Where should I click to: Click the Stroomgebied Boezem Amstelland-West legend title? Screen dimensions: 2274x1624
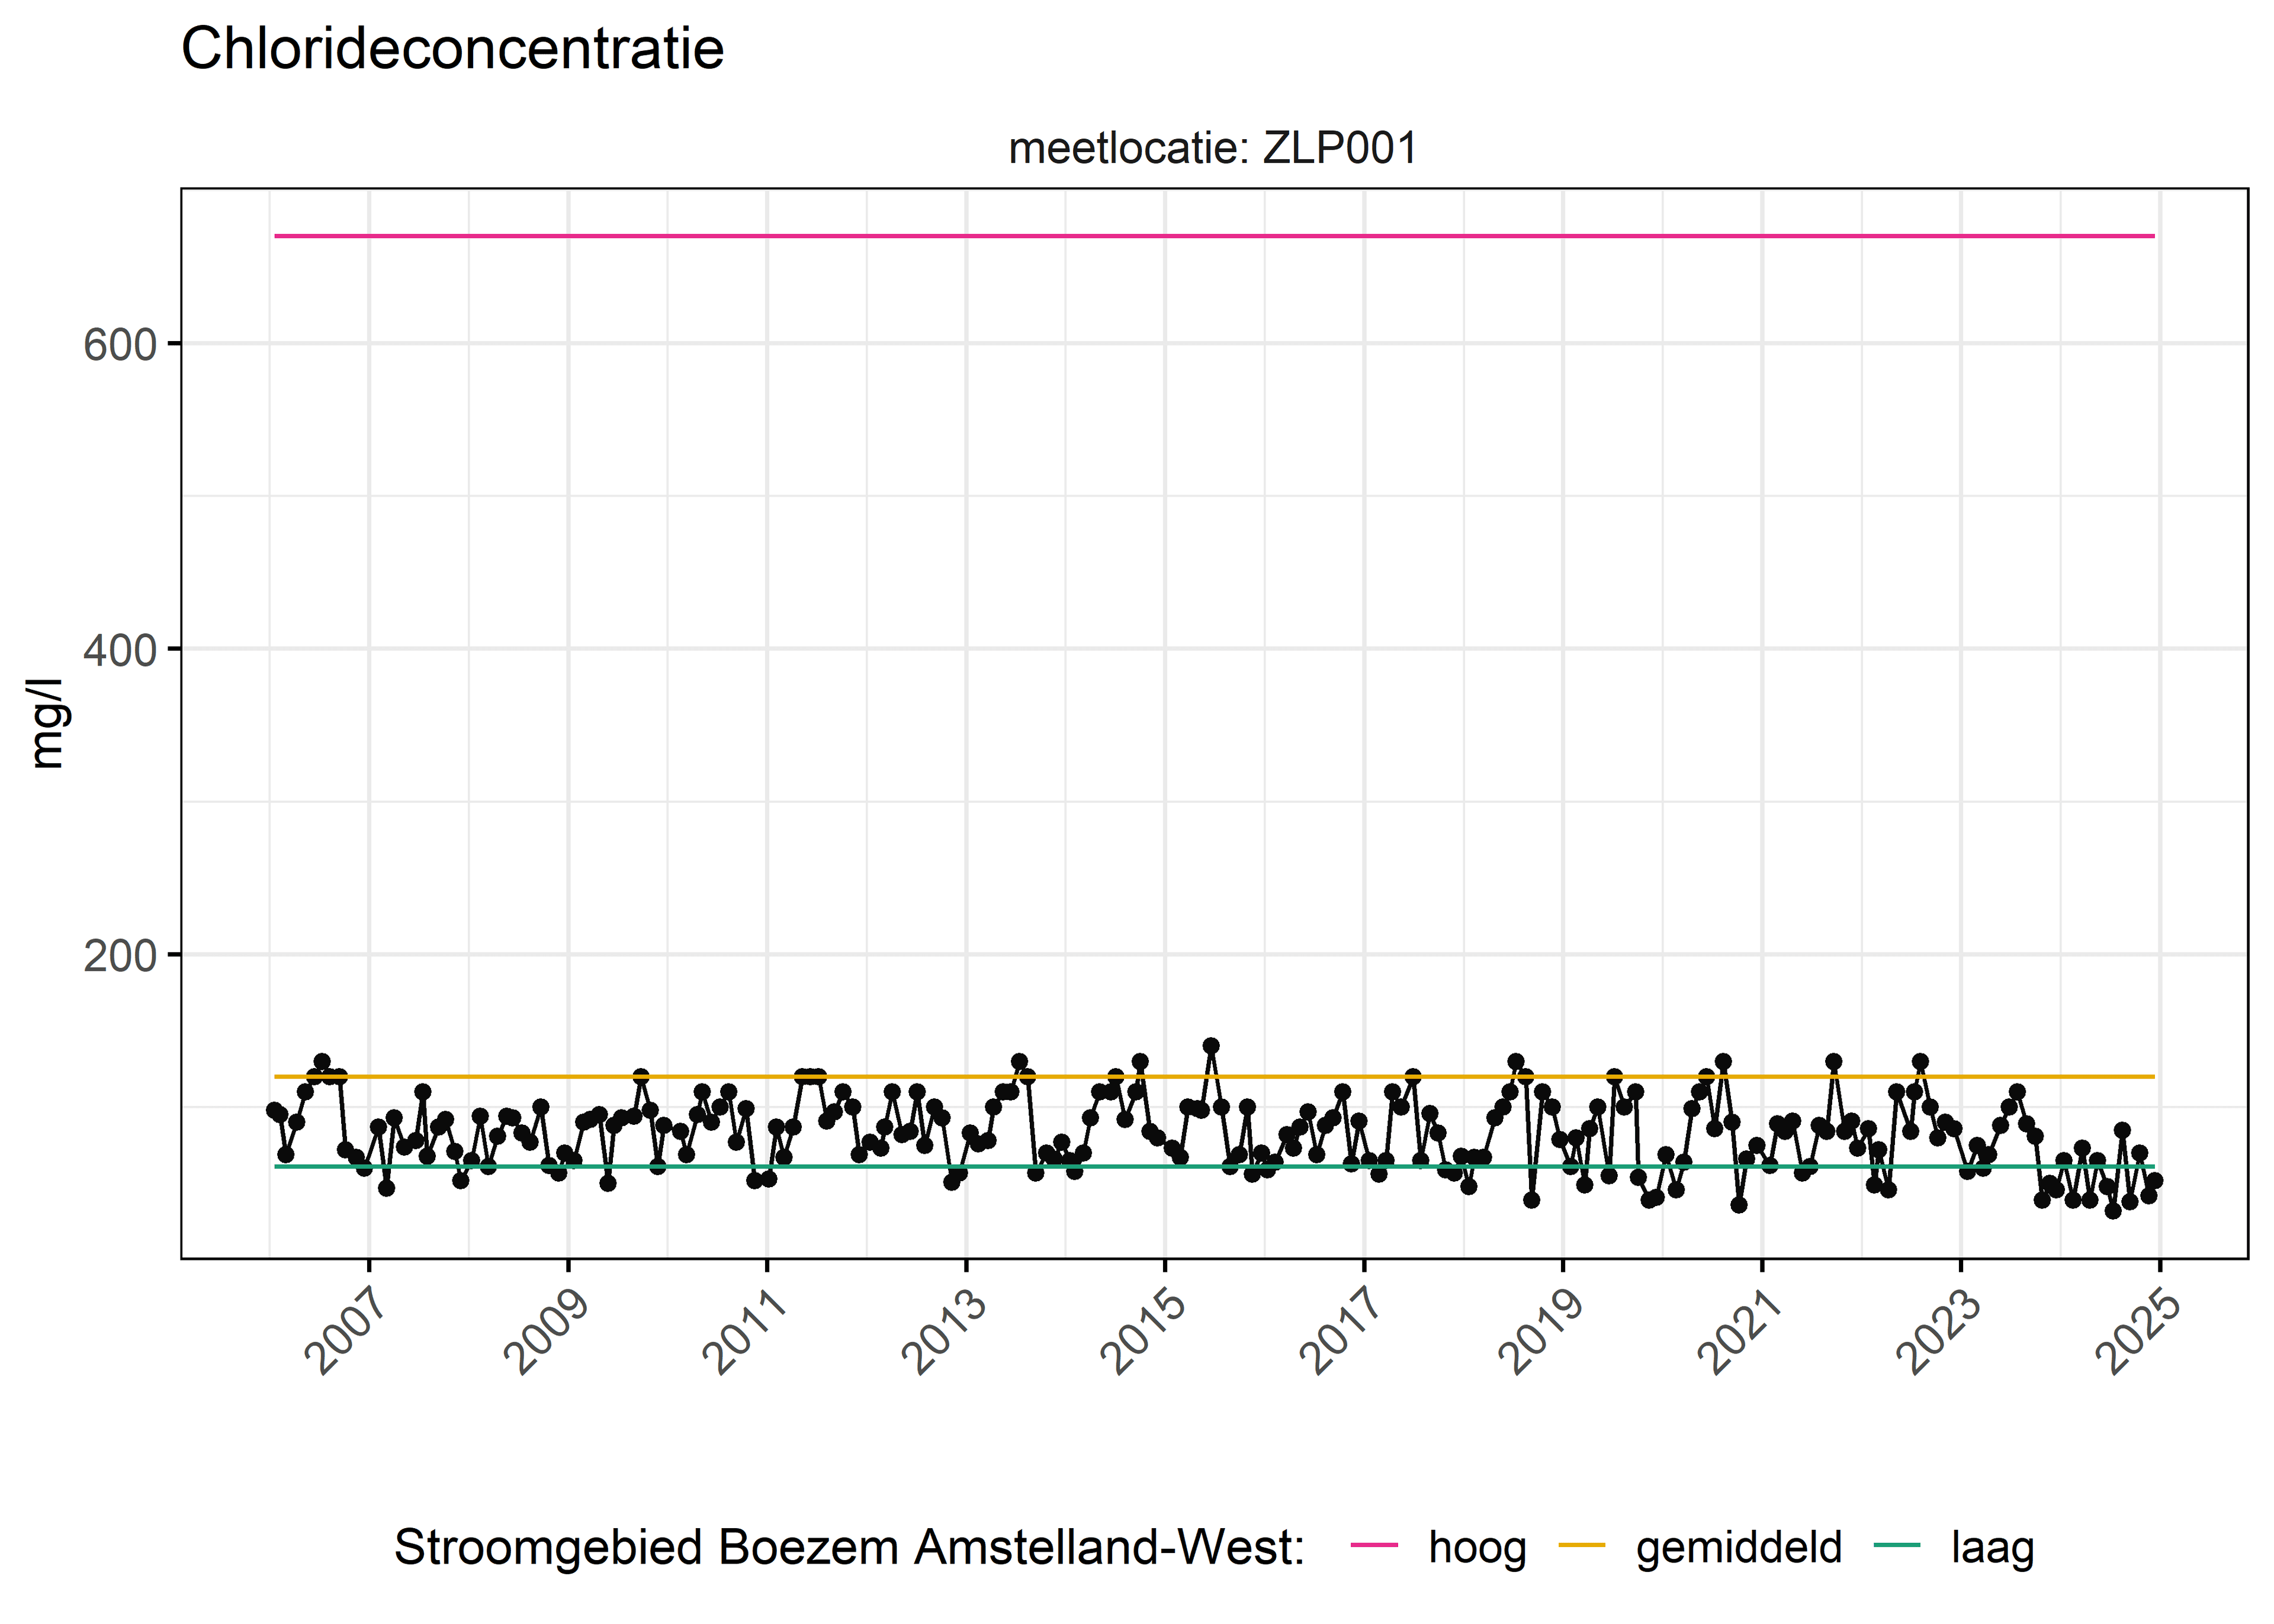850,1547
